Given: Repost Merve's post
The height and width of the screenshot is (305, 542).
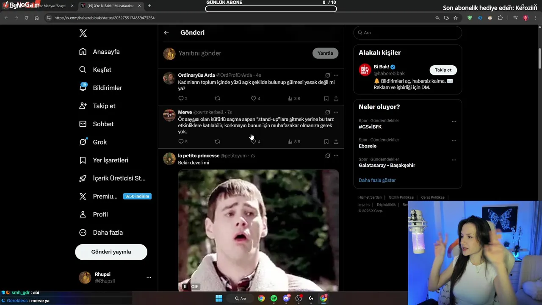Looking at the screenshot, I should click(x=217, y=141).
